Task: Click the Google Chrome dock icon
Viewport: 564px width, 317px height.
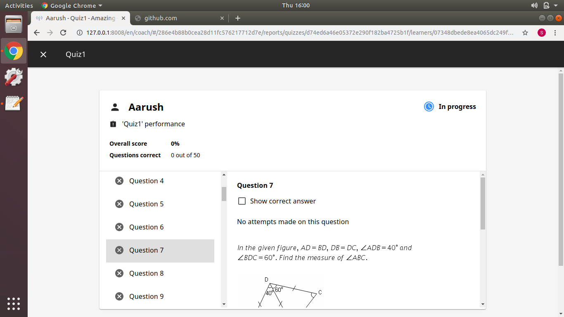Action: (14, 51)
